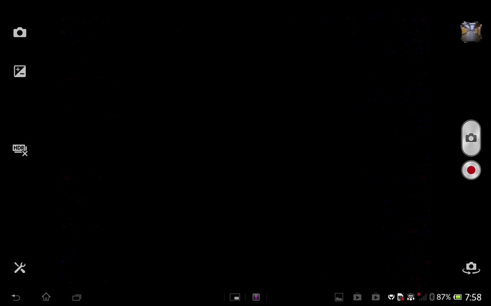The image size is (491, 306).
Task: Check the SD card error status icon
Action: pyautogui.click(x=401, y=297)
